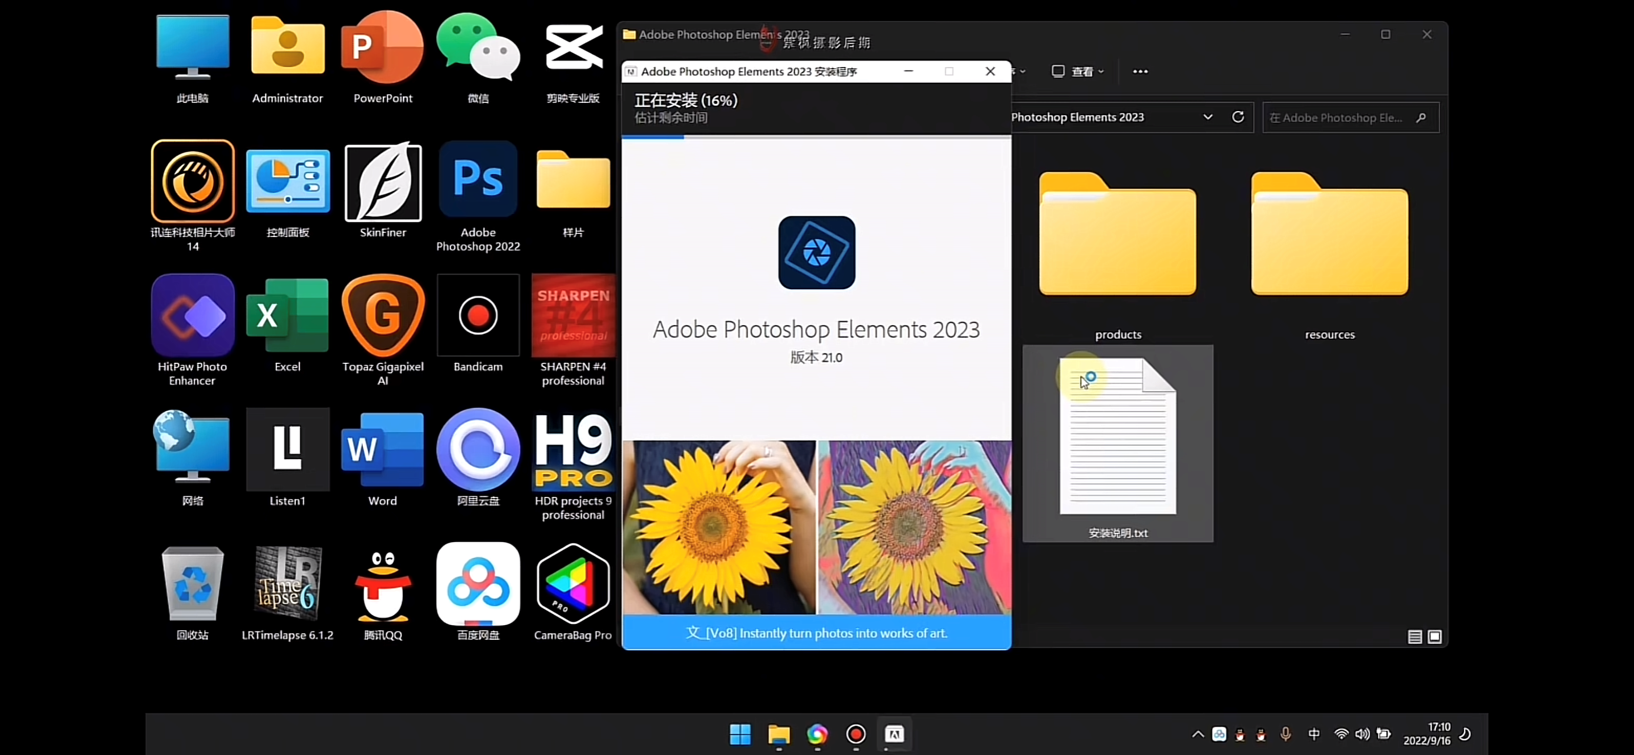Open the battery status tray icon

(1383, 734)
